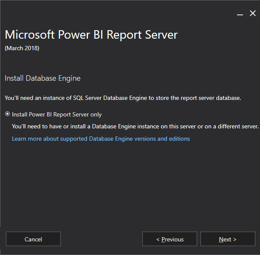Click the March 2018 version text
Screen dimensions: 260x255
pyautogui.click(x=22, y=48)
